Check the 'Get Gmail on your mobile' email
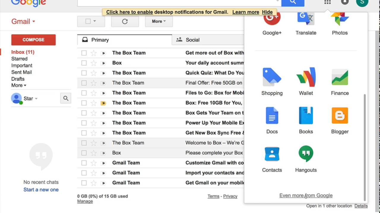The height and width of the screenshot is (213, 380). (84, 183)
